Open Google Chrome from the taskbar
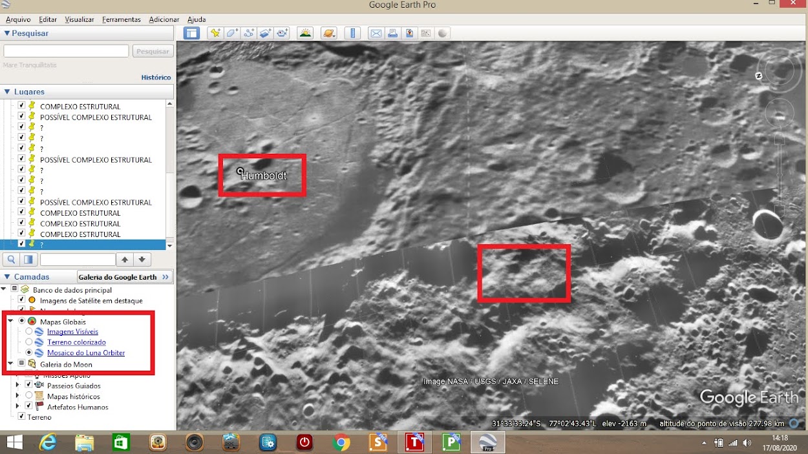 pos(341,442)
